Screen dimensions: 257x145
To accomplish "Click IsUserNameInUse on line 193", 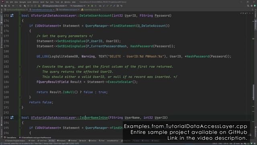I will point(94,118).
